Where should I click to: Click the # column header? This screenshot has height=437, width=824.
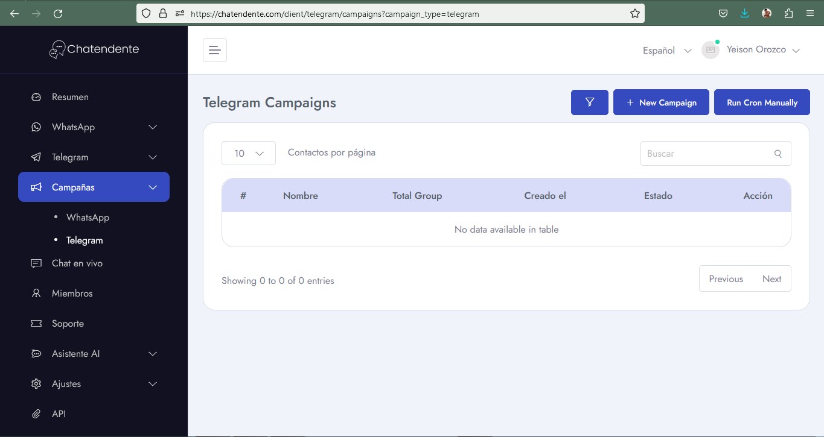pos(243,196)
